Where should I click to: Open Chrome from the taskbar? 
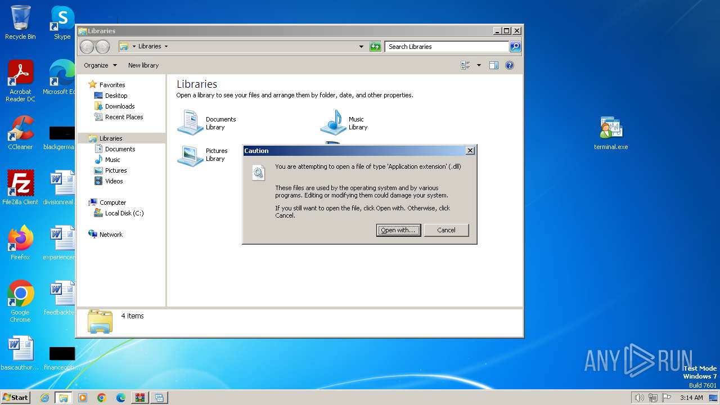102,398
